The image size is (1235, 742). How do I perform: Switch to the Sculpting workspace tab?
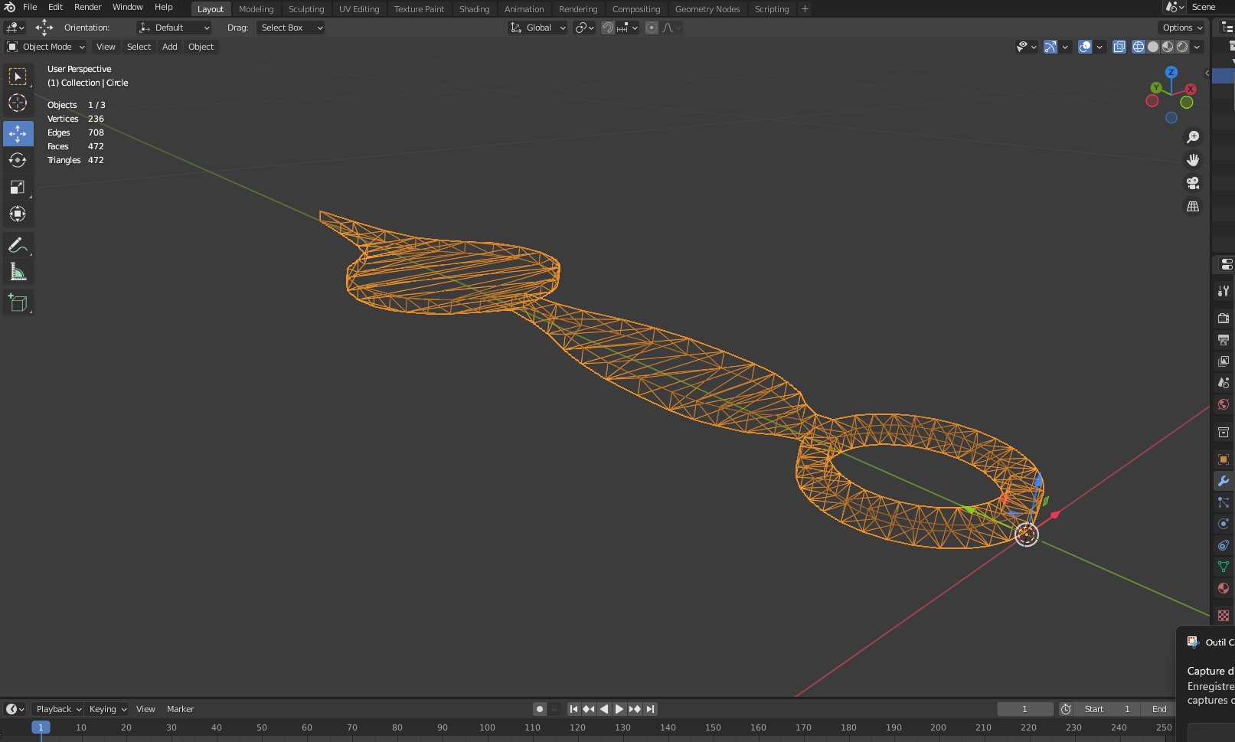coord(306,9)
